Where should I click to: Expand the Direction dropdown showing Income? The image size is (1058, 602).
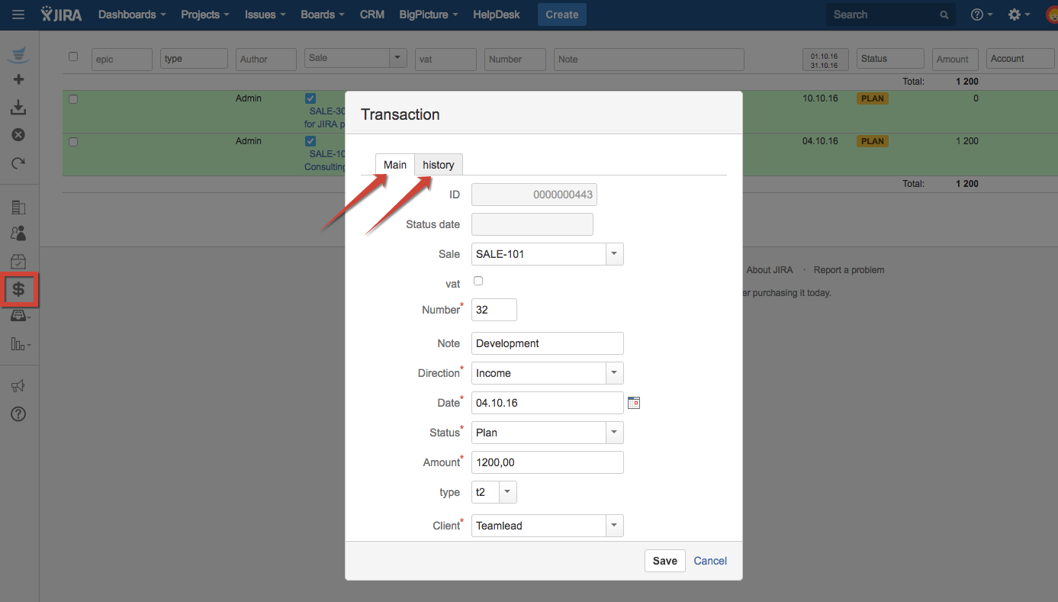(x=614, y=373)
